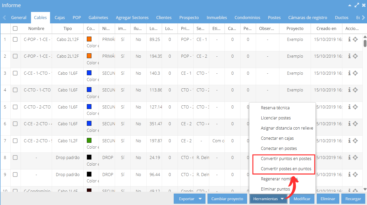Switch to the Postes tab

click(274, 18)
